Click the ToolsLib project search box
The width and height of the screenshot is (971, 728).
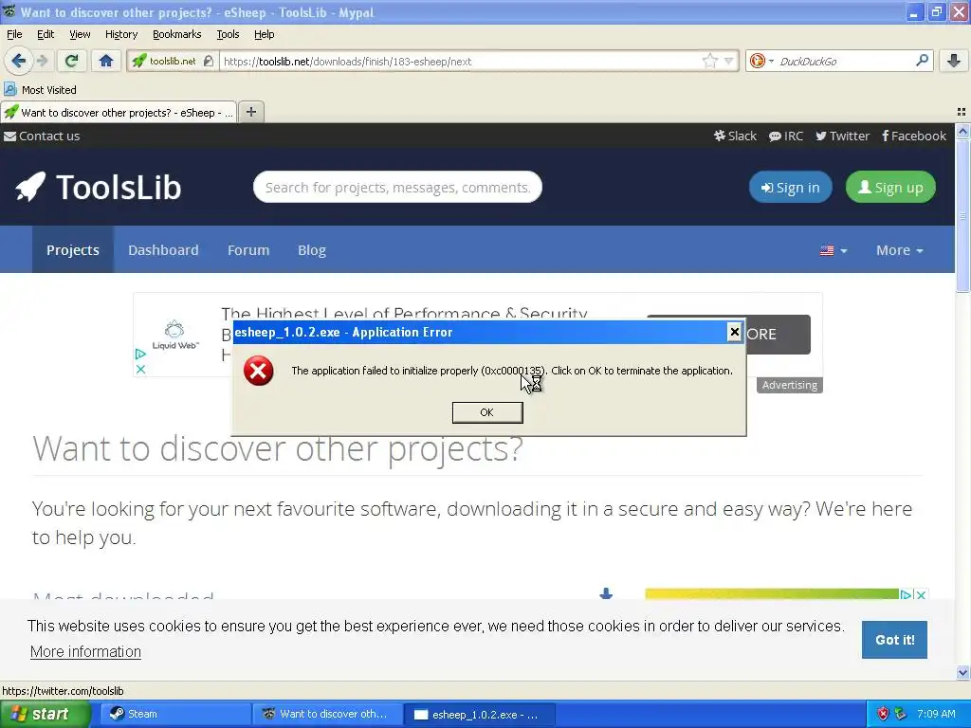tap(397, 187)
